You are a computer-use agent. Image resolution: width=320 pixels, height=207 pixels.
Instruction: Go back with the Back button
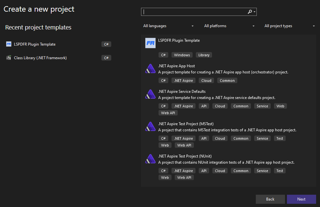(x=270, y=199)
